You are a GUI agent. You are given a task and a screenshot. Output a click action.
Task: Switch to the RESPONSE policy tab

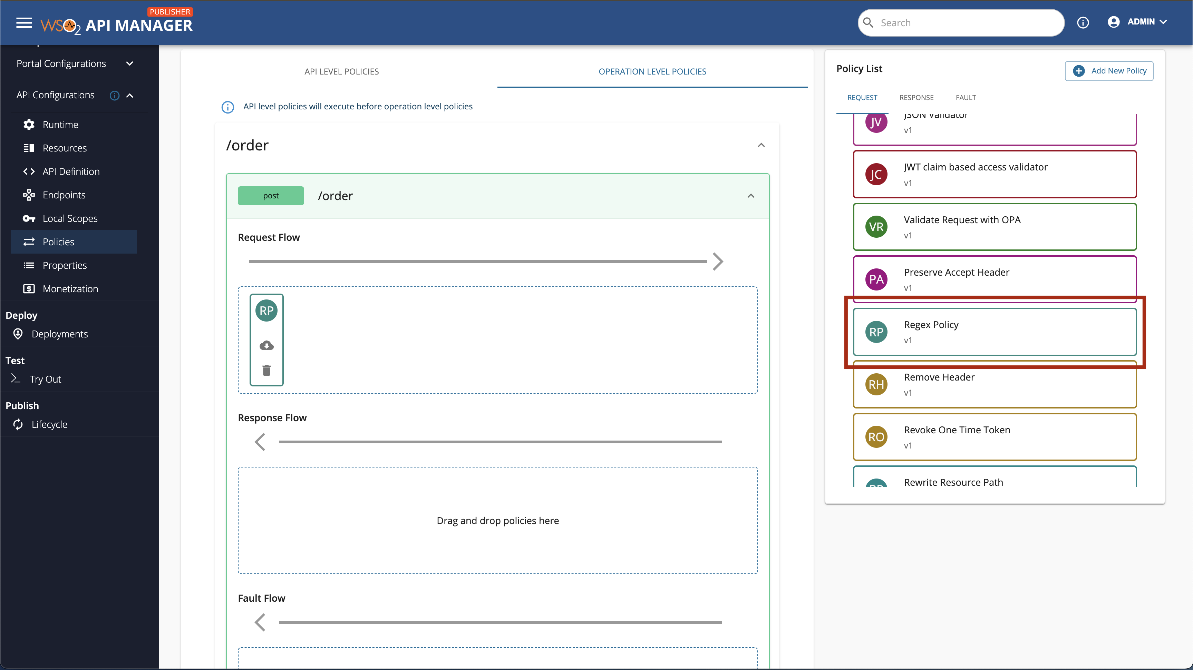click(916, 97)
